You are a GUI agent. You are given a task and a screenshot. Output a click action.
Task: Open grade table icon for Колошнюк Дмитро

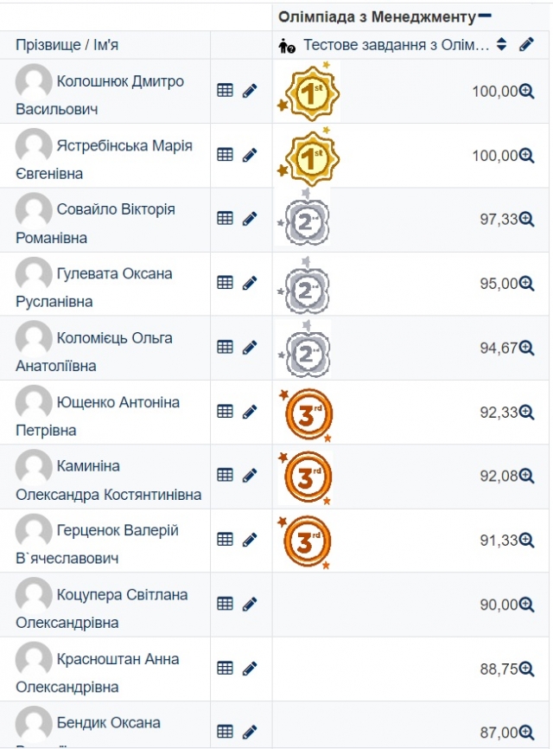[225, 90]
